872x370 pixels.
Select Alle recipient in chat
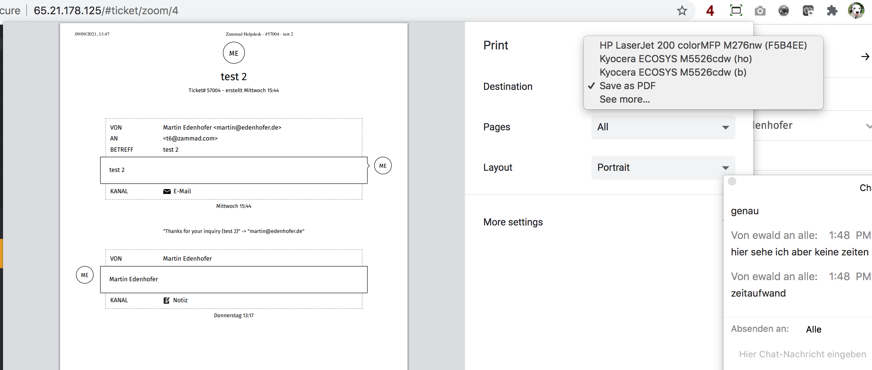click(813, 329)
